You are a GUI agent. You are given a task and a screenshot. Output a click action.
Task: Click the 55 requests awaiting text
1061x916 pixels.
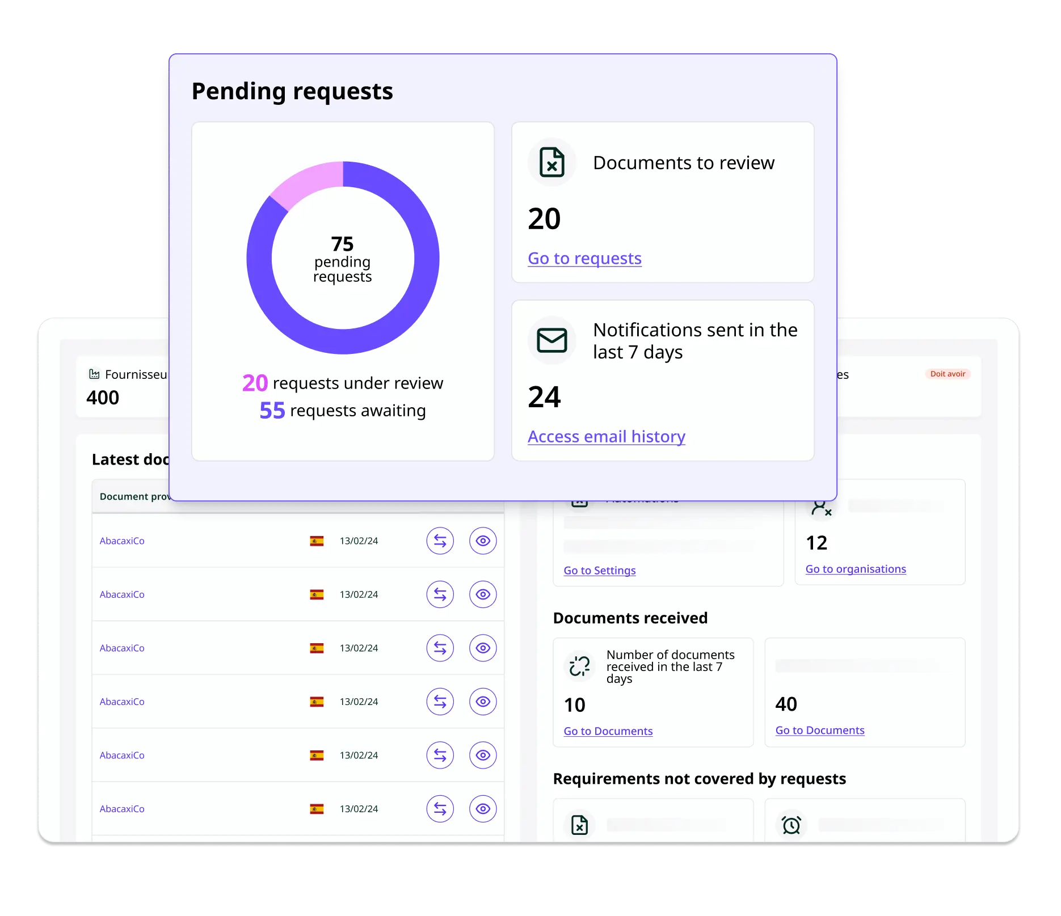point(343,411)
